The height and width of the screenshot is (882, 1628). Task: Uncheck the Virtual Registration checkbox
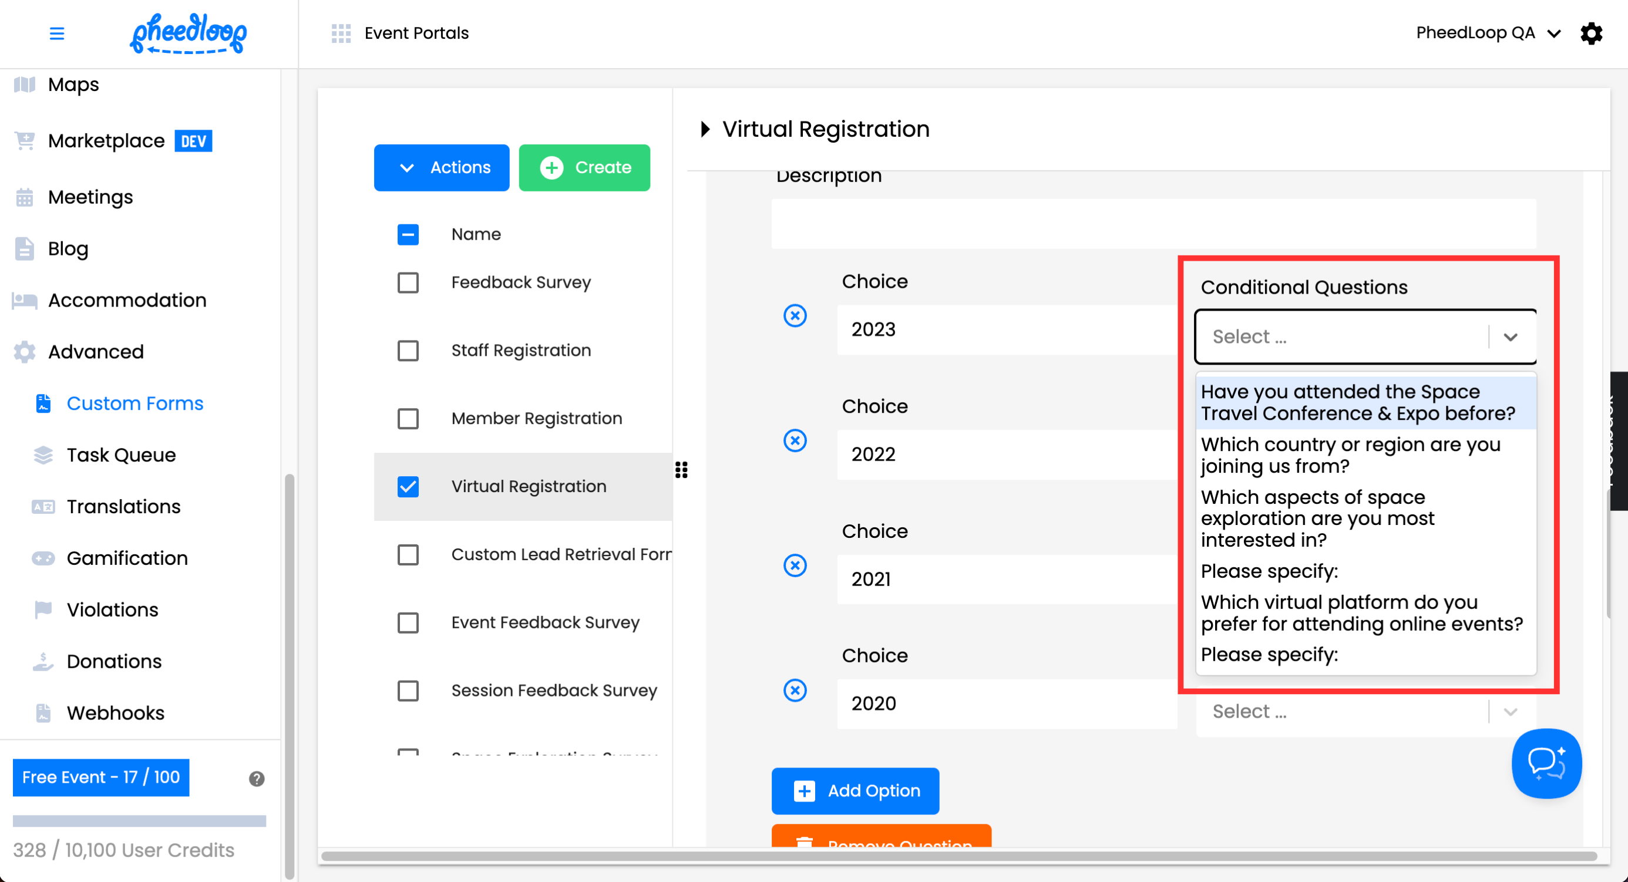408,486
